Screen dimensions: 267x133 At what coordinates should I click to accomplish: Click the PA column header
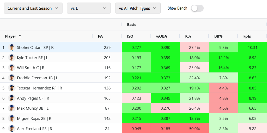click(x=100, y=36)
